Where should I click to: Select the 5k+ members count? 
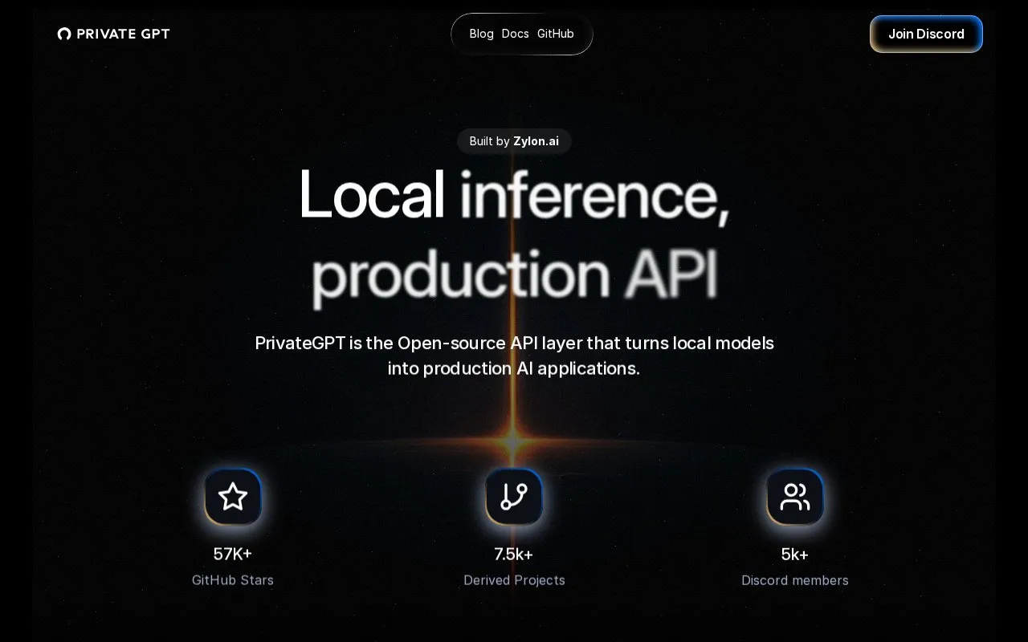click(x=795, y=554)
